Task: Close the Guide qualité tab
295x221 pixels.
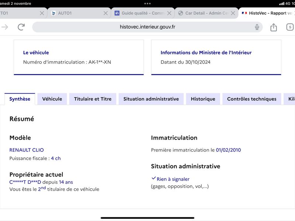Action: point(169,13)
